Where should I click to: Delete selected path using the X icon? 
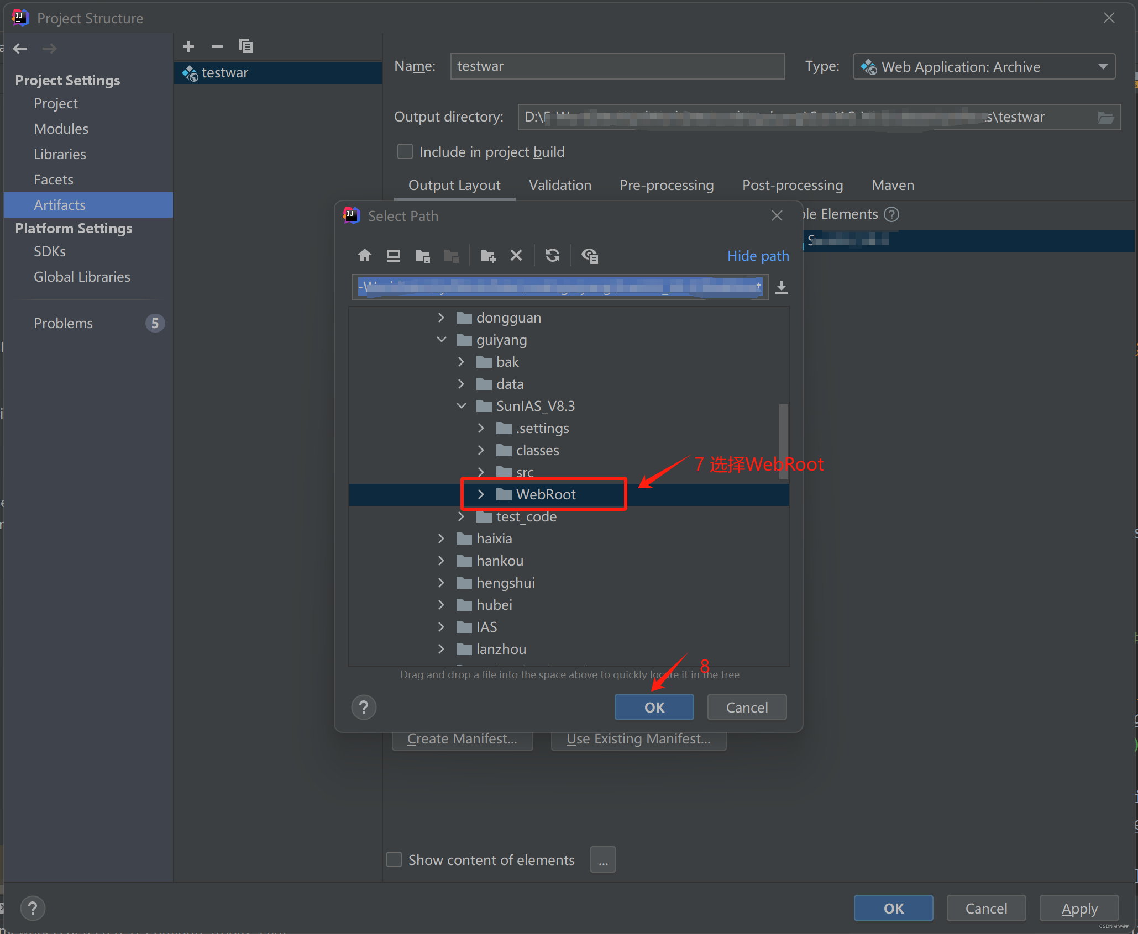coord(516,255)
